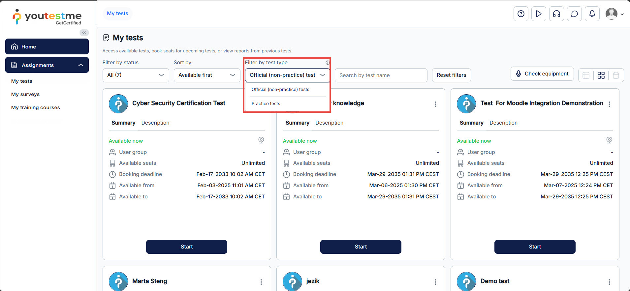The width and height of the screenshot is (630, 291).
Task: Click the Reset filters button
Action: point(451,75)
